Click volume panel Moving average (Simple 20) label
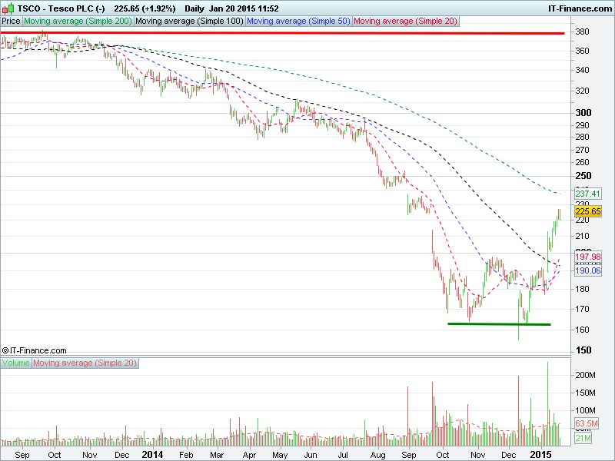This screenshot has width=615, height=461. pyautogui.click(x=85, y=363)
